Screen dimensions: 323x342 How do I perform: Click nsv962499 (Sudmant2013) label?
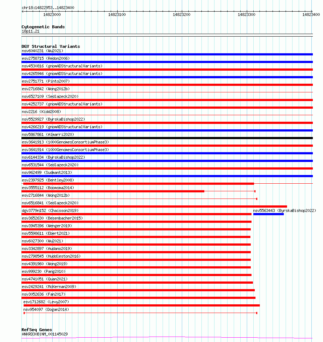[x=47, y=172]
